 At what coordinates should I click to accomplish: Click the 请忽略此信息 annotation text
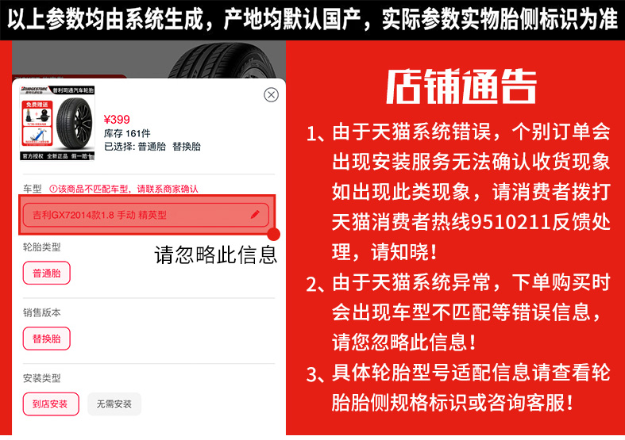click(216, 254)
